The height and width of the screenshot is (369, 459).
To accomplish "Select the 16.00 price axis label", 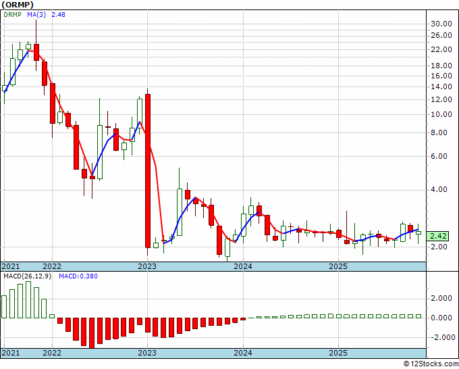I will click(441, 76).
